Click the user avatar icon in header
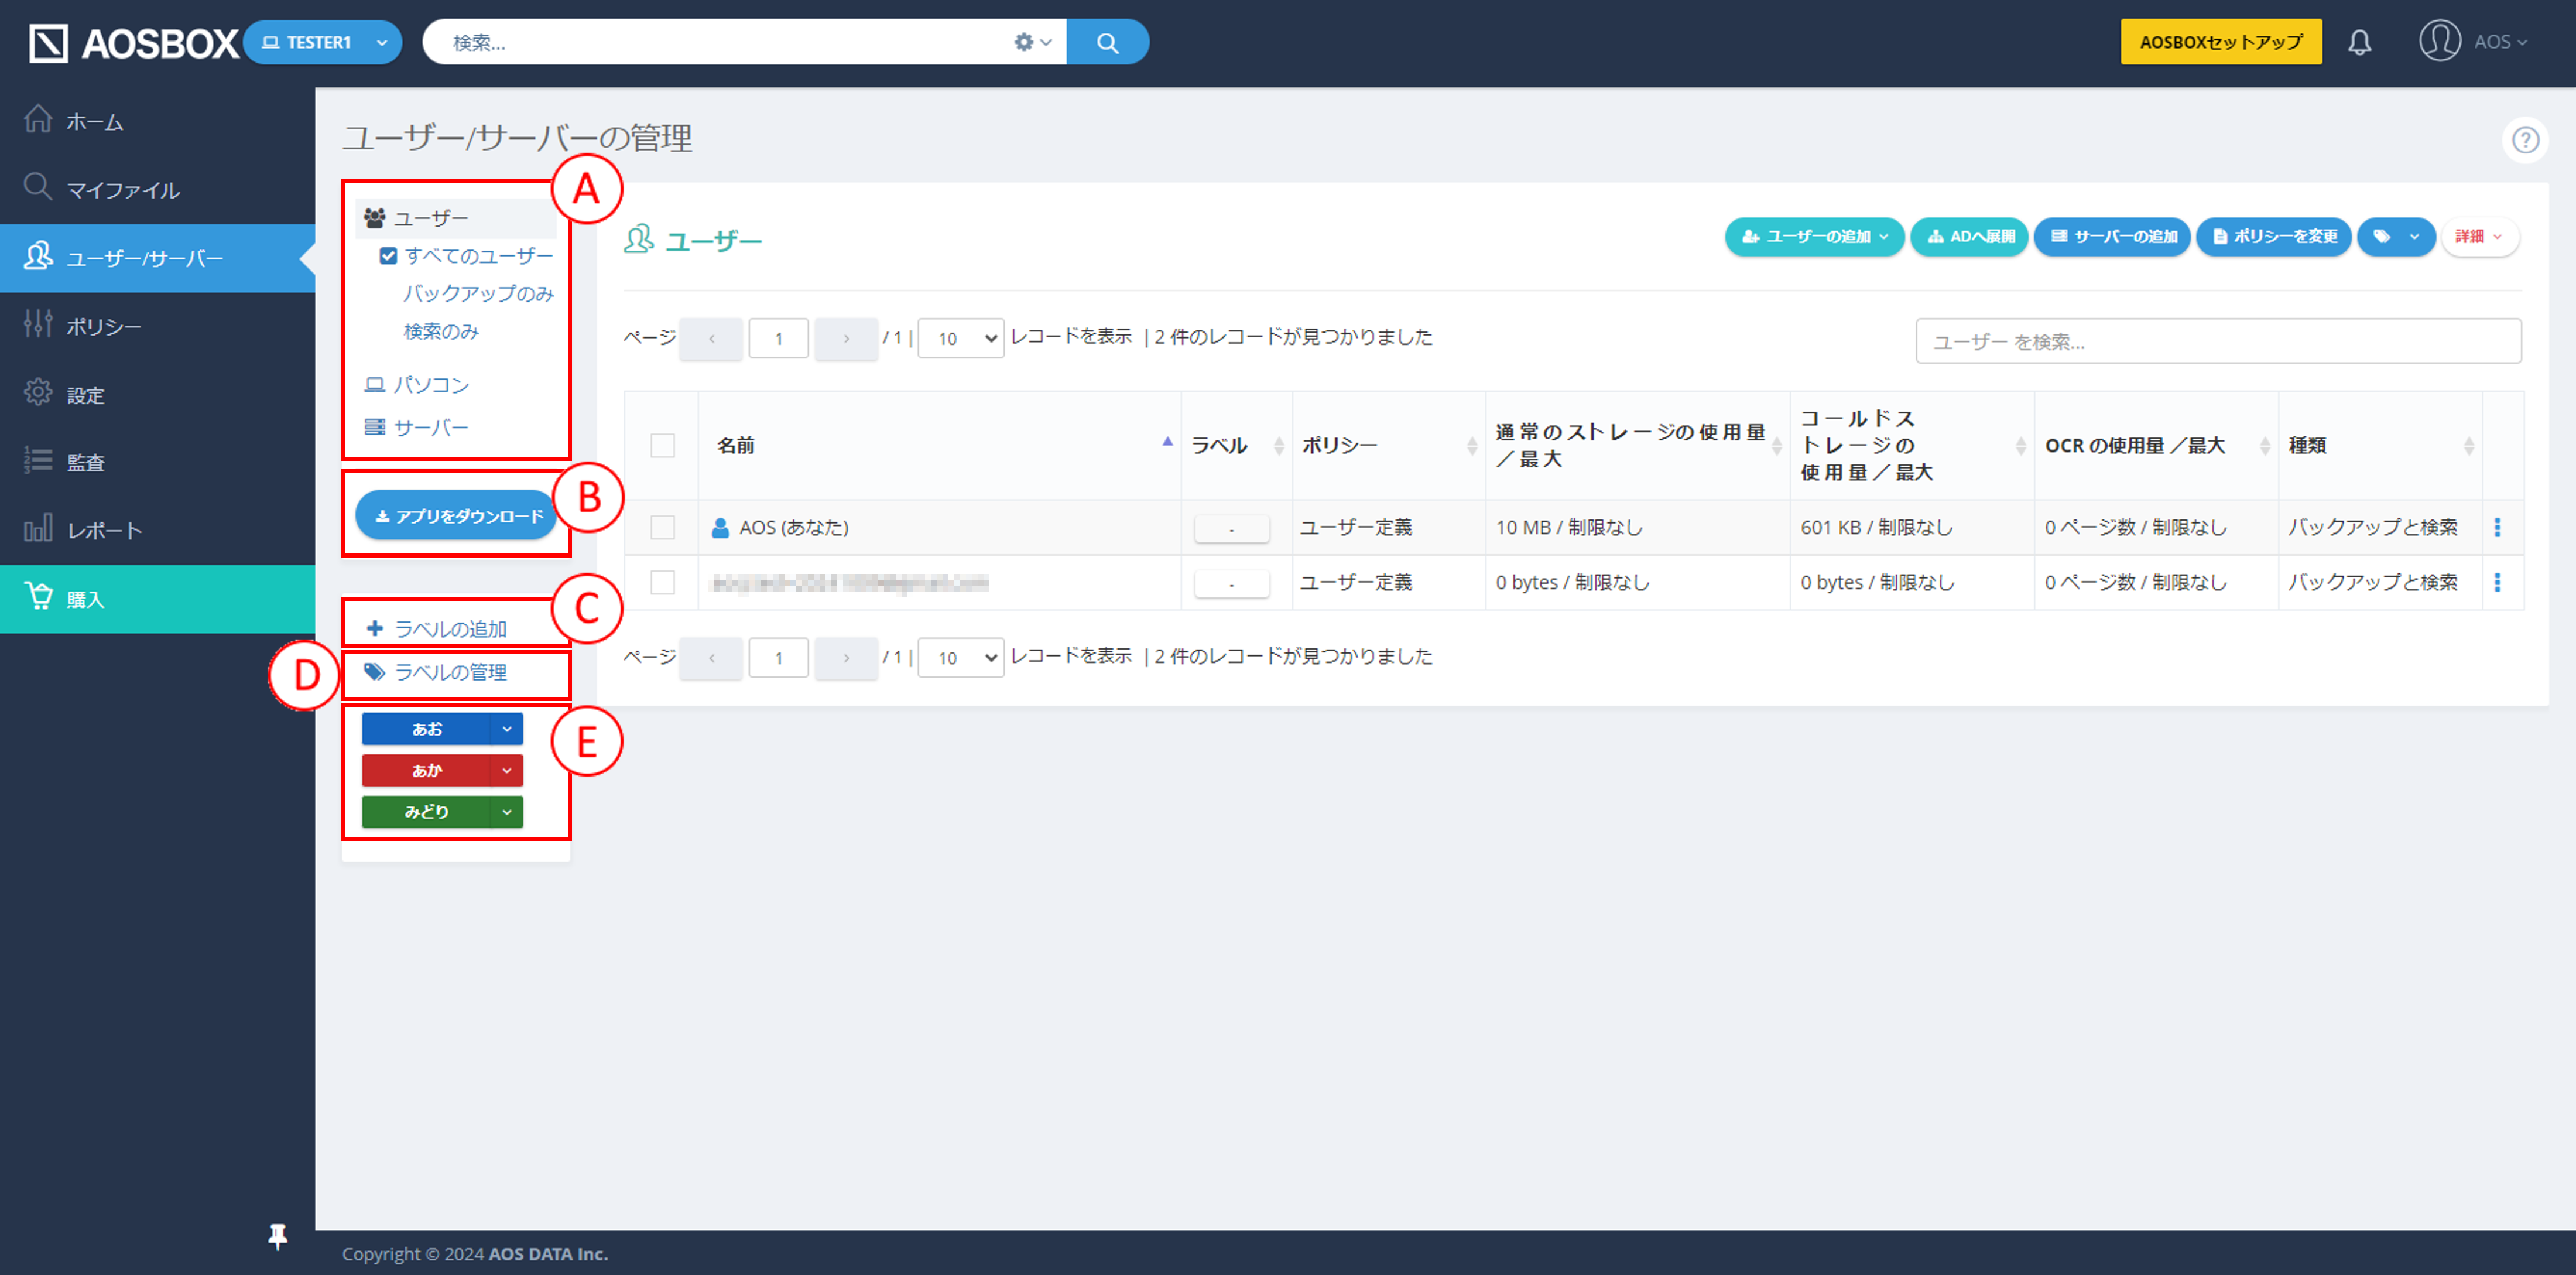 point(2439,41)
